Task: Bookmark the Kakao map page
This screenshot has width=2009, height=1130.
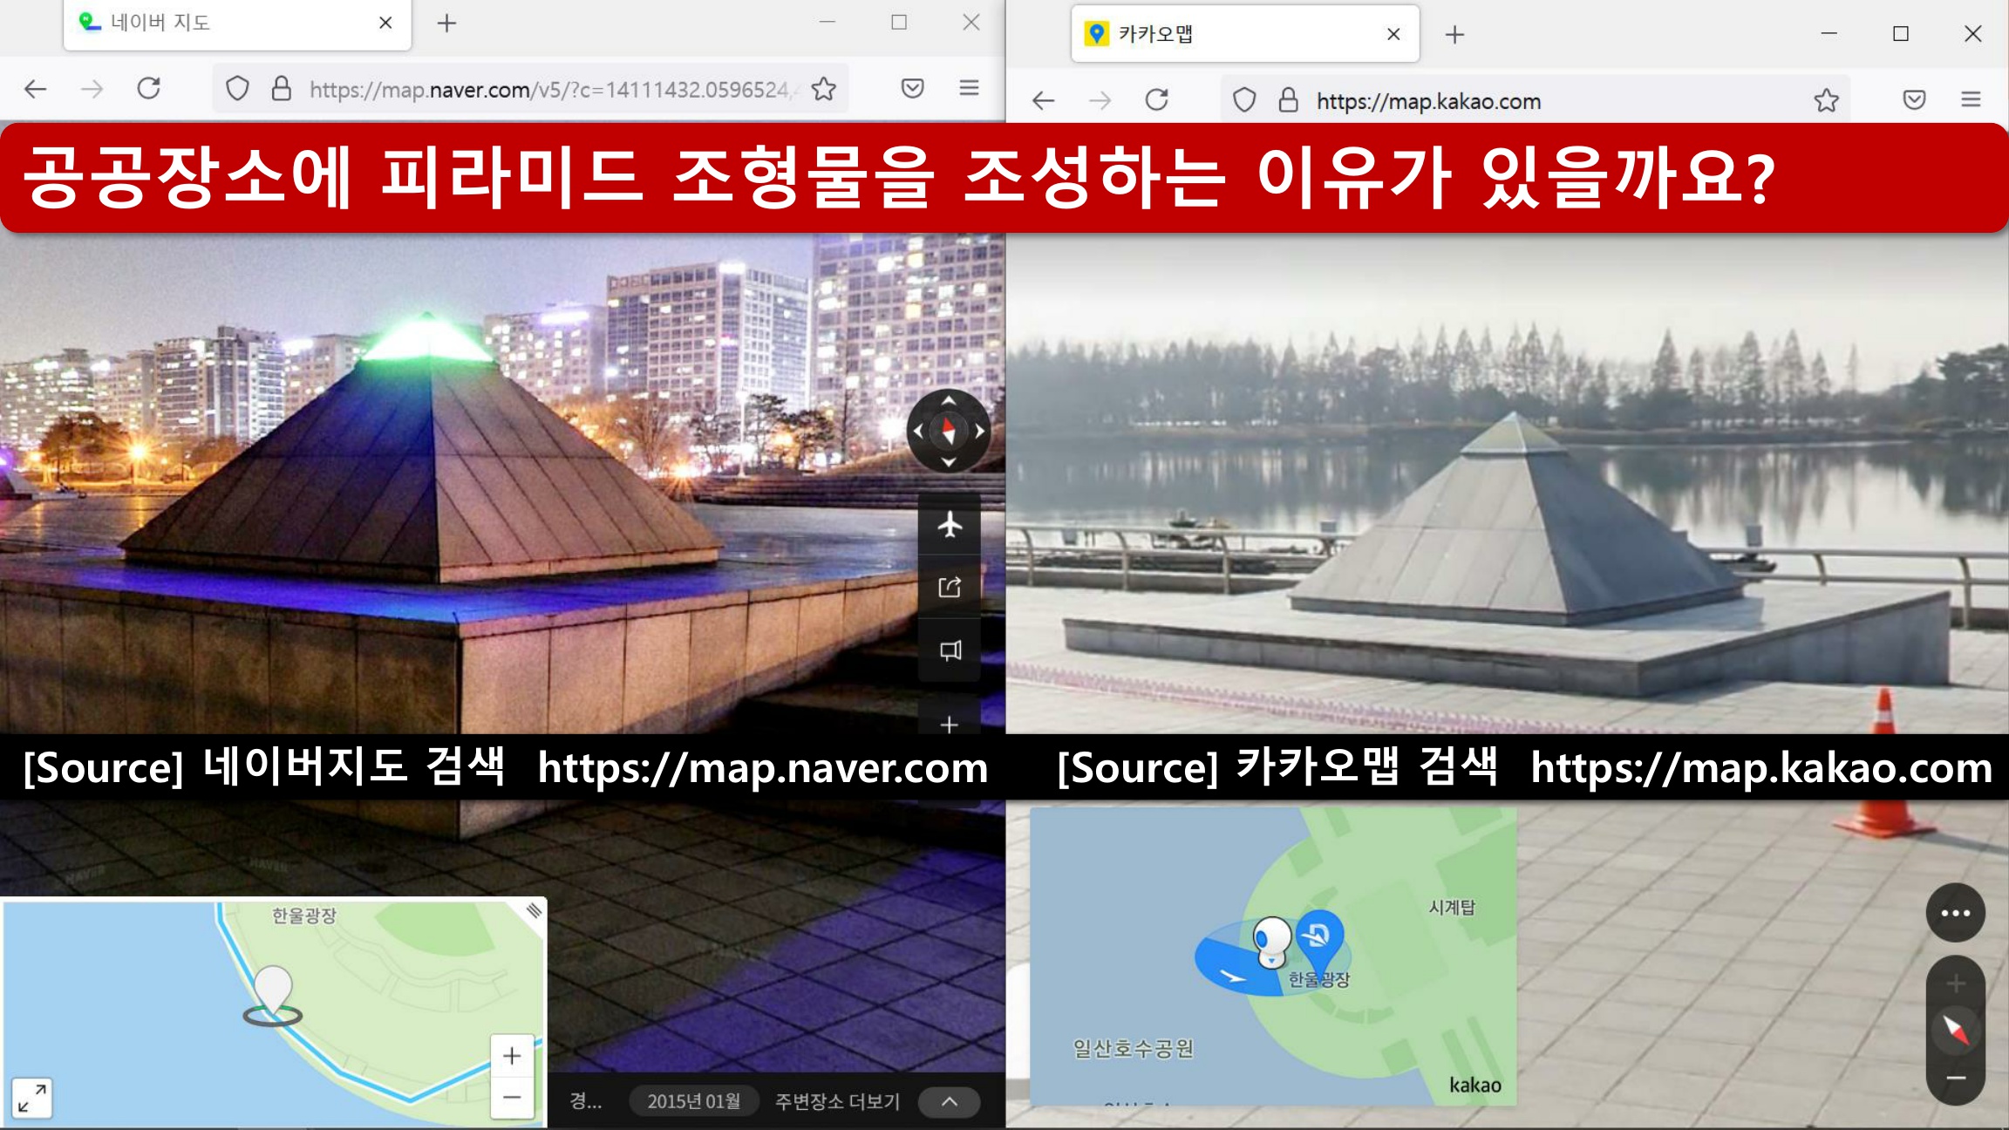Action: [x=1827, y=100]
